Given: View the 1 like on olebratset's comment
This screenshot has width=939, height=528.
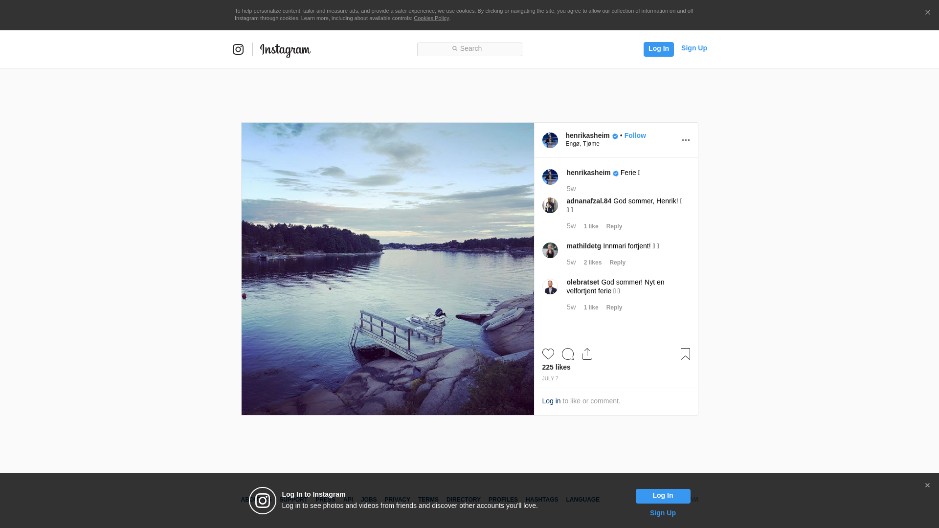Looking at the screenshot, I should 591,308.
